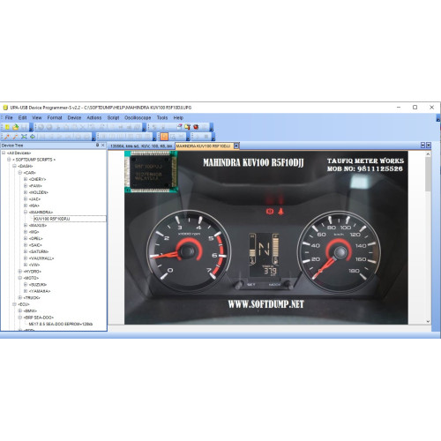Collapse the CAR tree node
This screenshot has width=441, height=441.
20,173
